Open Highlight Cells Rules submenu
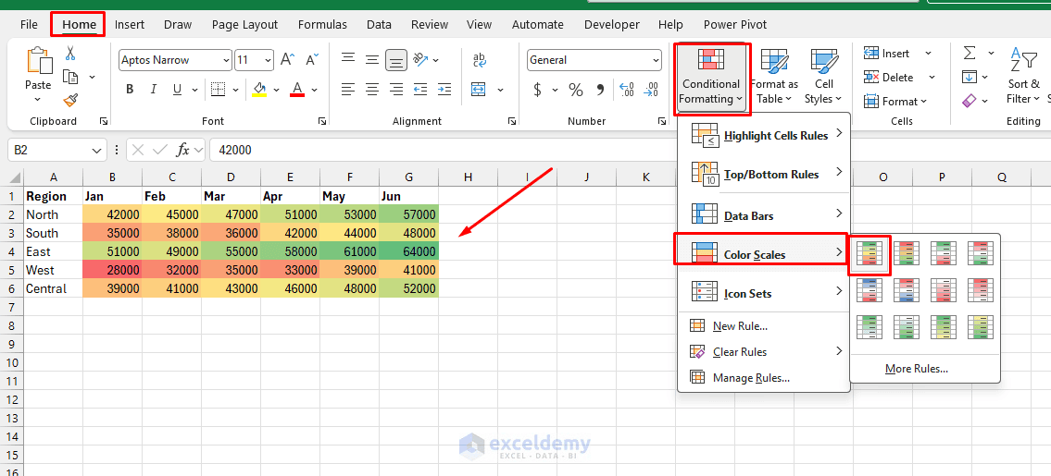 tap(764, 135)
